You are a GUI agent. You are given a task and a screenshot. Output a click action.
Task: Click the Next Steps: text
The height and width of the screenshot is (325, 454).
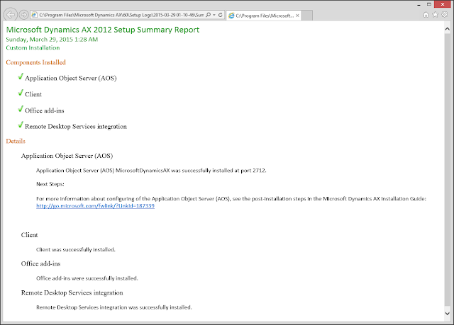(x=50, y=184)
